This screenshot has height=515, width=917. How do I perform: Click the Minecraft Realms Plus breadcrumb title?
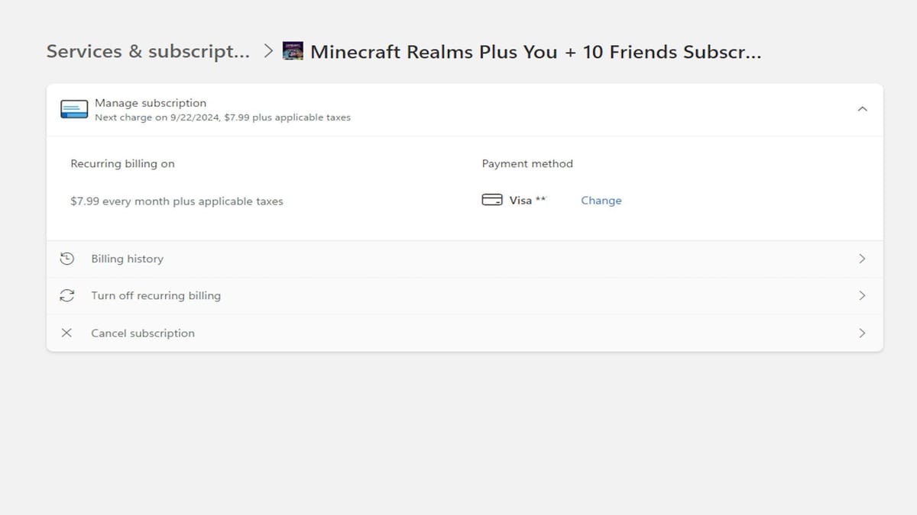[x=536, y=52]
